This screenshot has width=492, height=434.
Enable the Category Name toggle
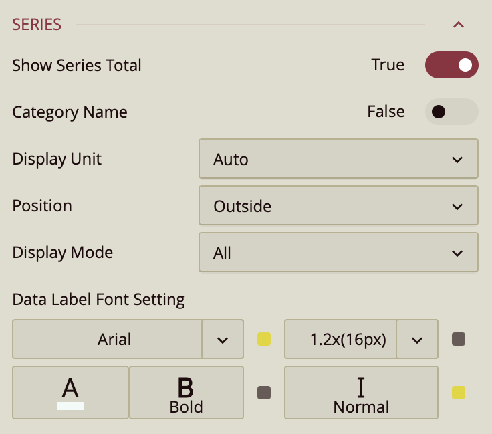[x=452, y=112]
